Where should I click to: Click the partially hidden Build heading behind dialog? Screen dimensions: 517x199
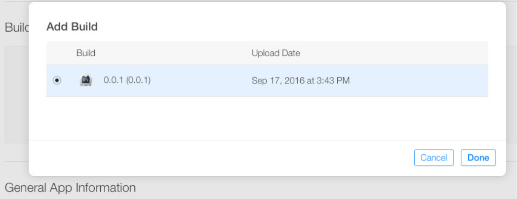pos(16,27)
